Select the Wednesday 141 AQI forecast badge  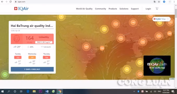(x=32, y=58)
